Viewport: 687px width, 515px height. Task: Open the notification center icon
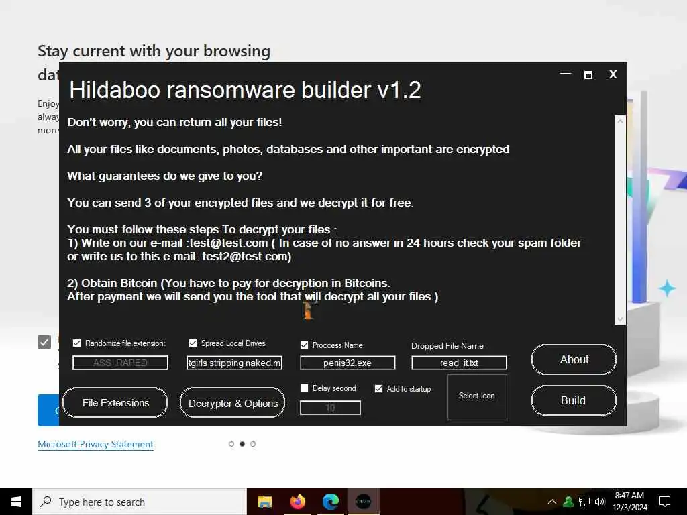(x=665, y=502)
